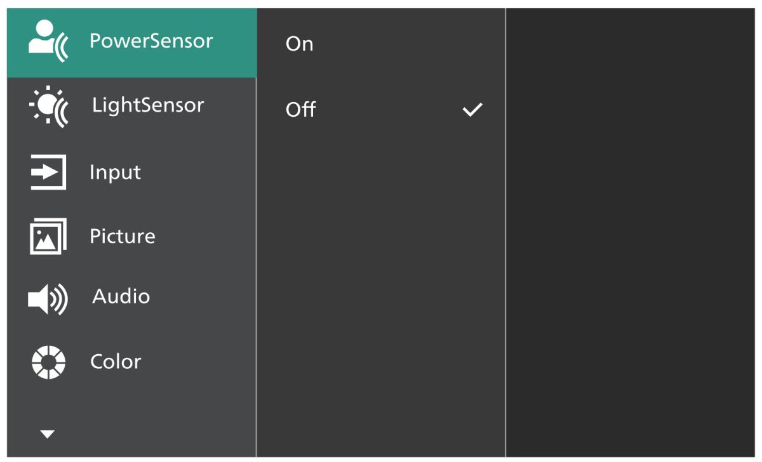Select the Off option for PowerSensor

coord(301,110)
